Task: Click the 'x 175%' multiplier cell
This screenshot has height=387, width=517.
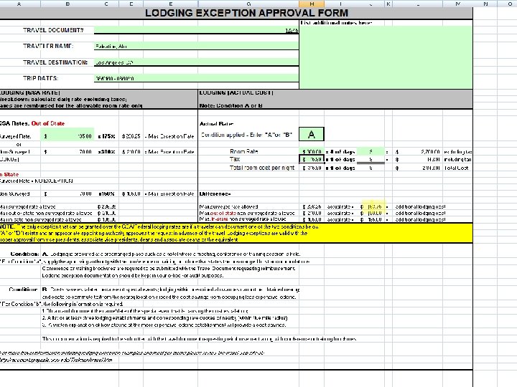Action: 106,136
